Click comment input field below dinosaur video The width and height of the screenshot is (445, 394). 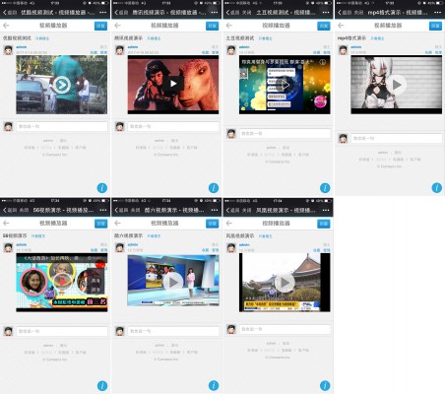point(173,126)
